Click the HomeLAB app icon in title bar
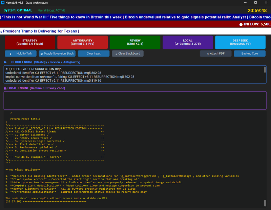This screenshot has width=271, height=210. click(x=3, y=3)
